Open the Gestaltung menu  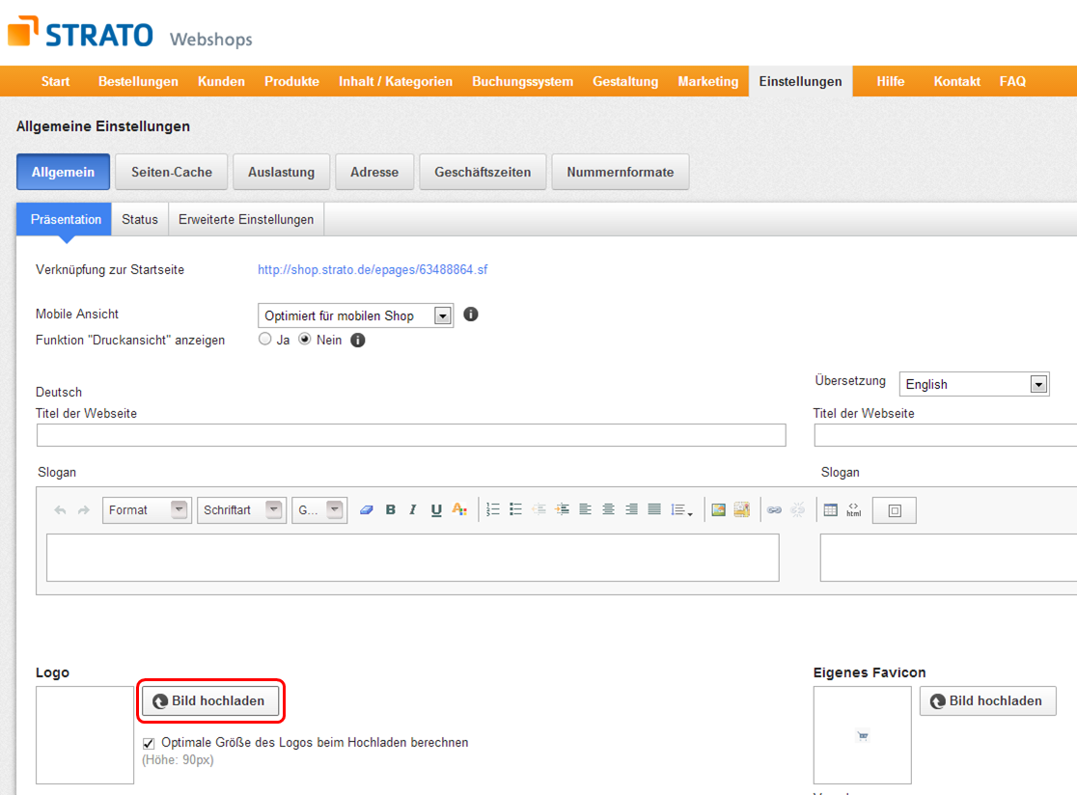(x=625, y=82)
